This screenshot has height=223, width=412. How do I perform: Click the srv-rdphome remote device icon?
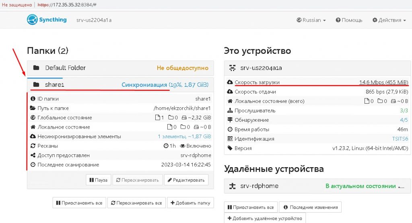pos(232,186)
